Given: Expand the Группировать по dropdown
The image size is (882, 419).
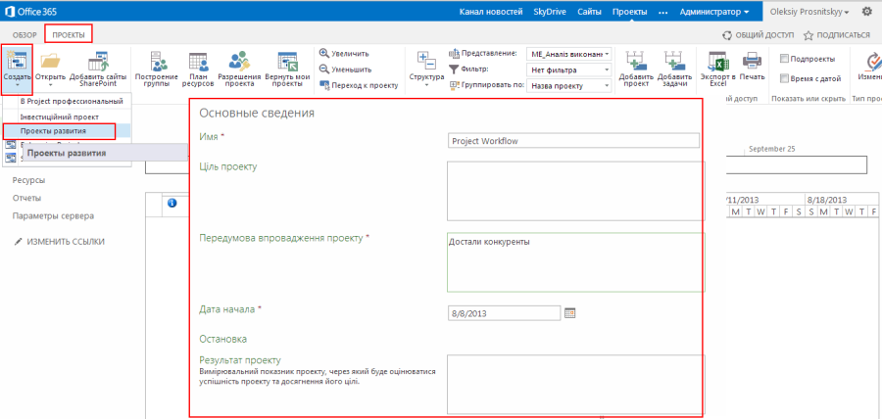Looking at the screenshot, I should point(568,86).
